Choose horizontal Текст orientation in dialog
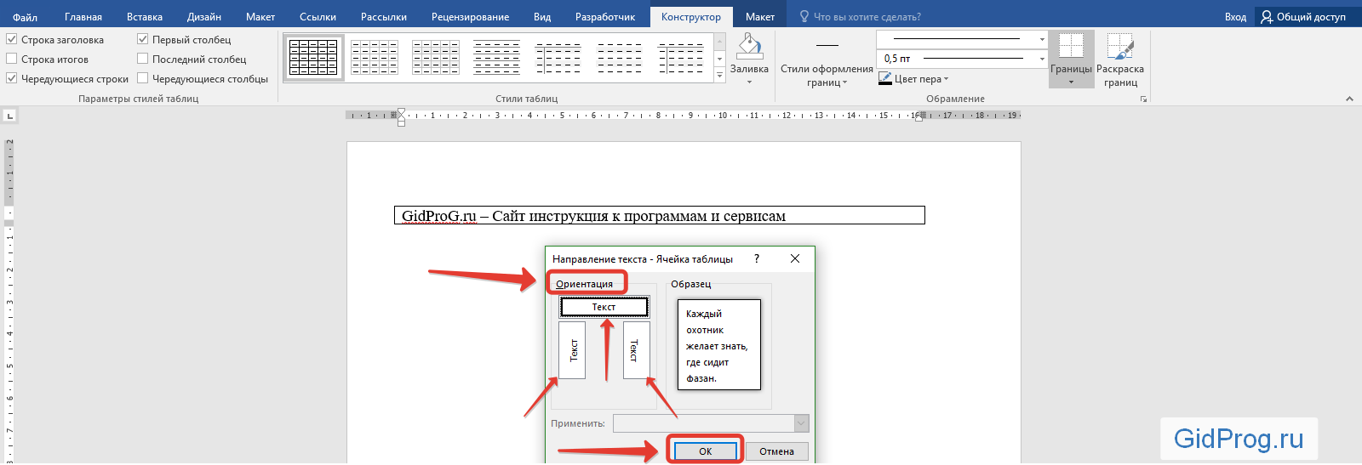 604,307
